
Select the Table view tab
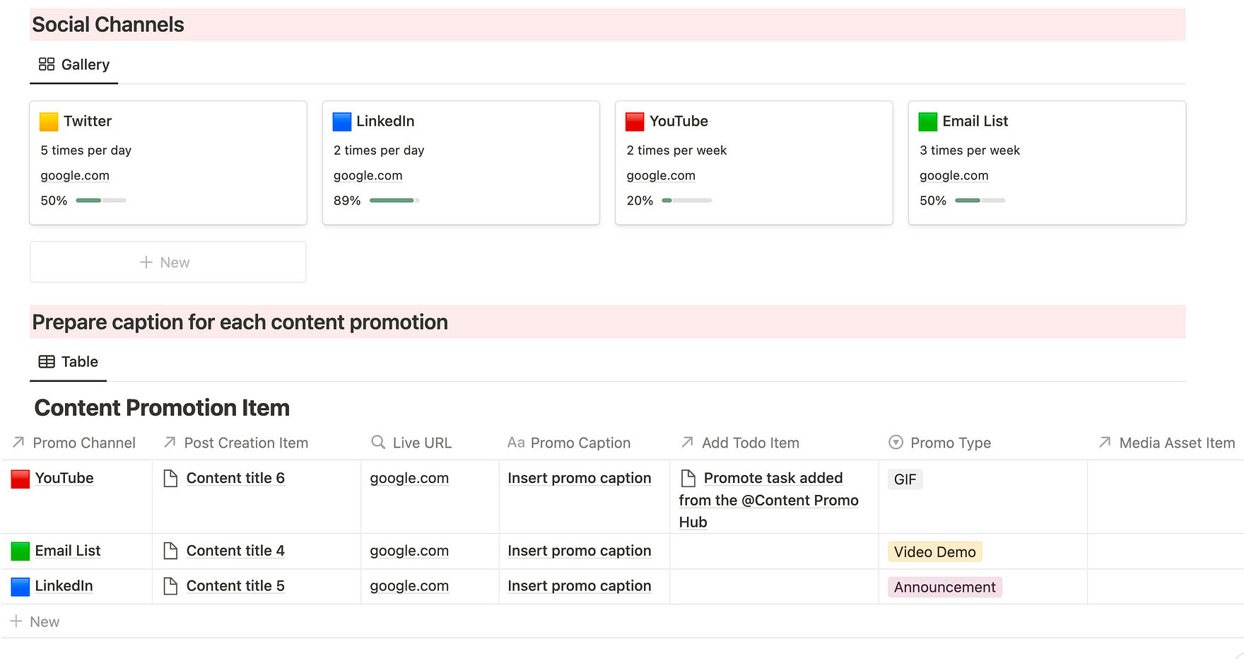[69, 362]
